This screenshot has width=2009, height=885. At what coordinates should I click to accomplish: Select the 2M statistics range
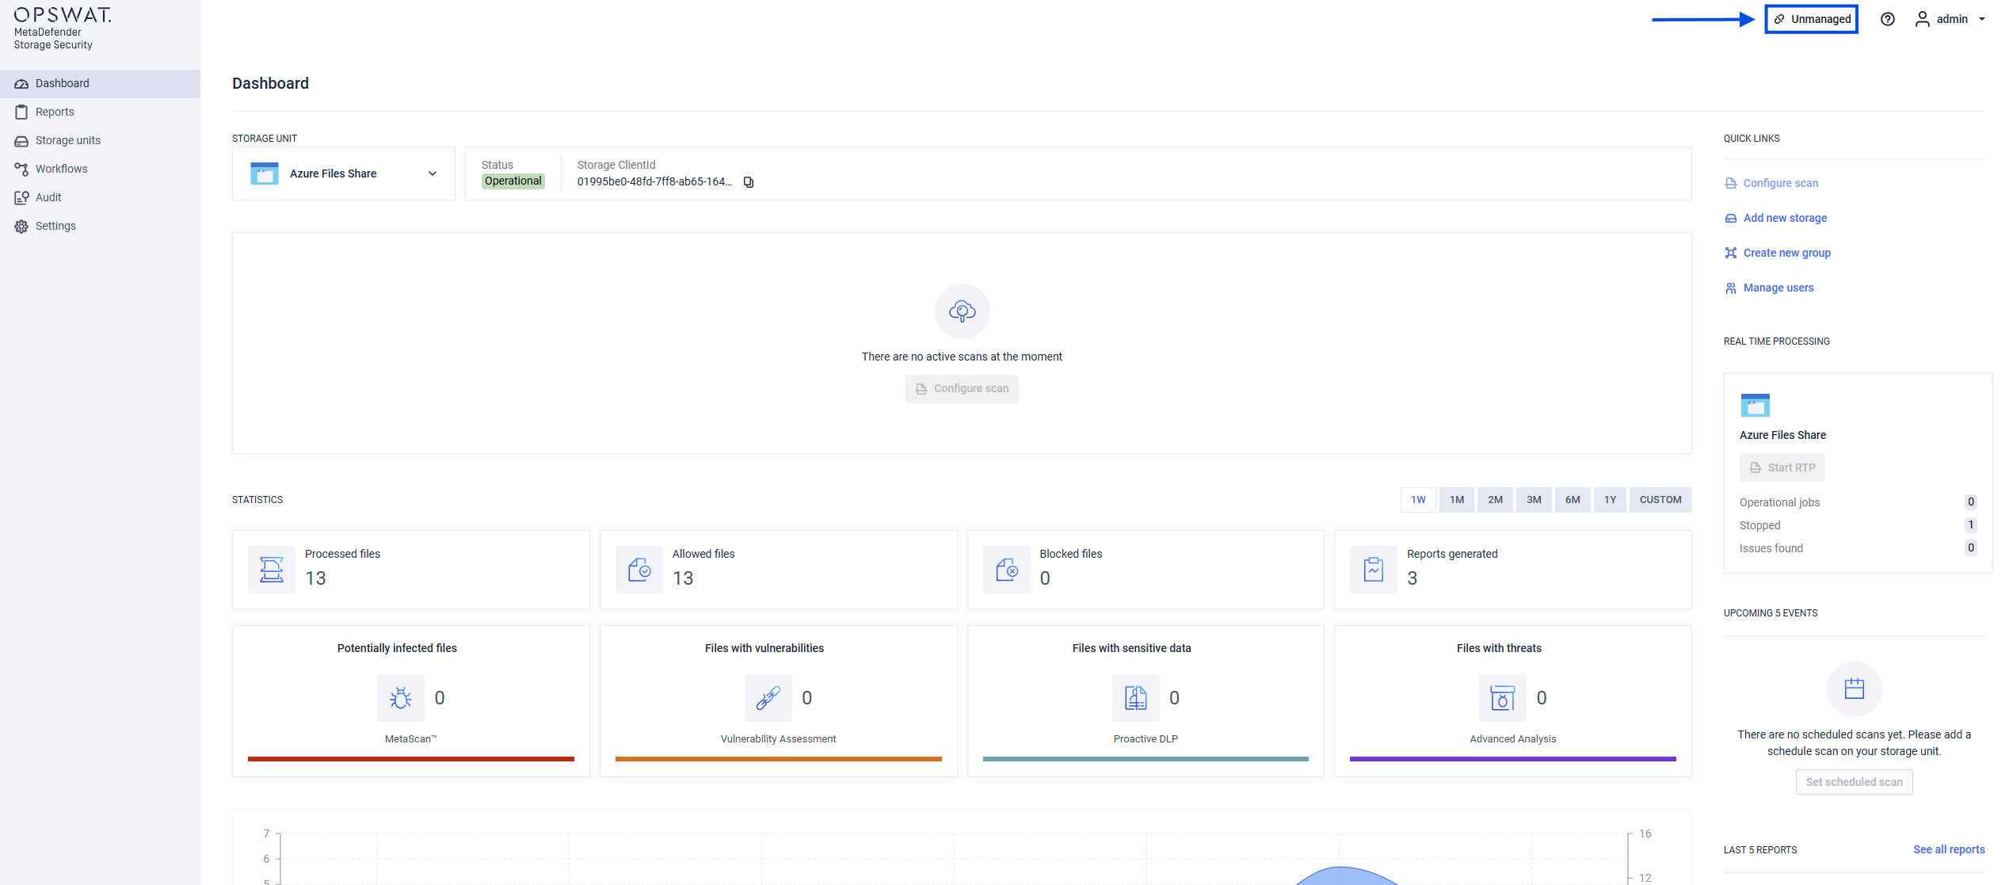point(1495,500)
